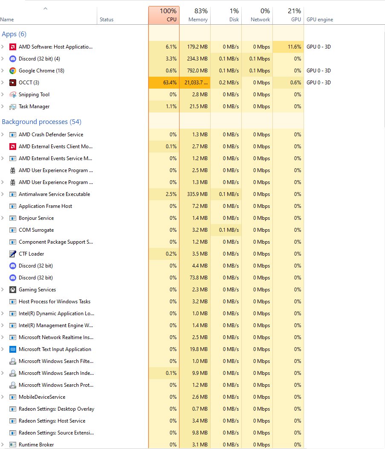Select OCCT's 21,033.7 memory cell

coord(195,83)
